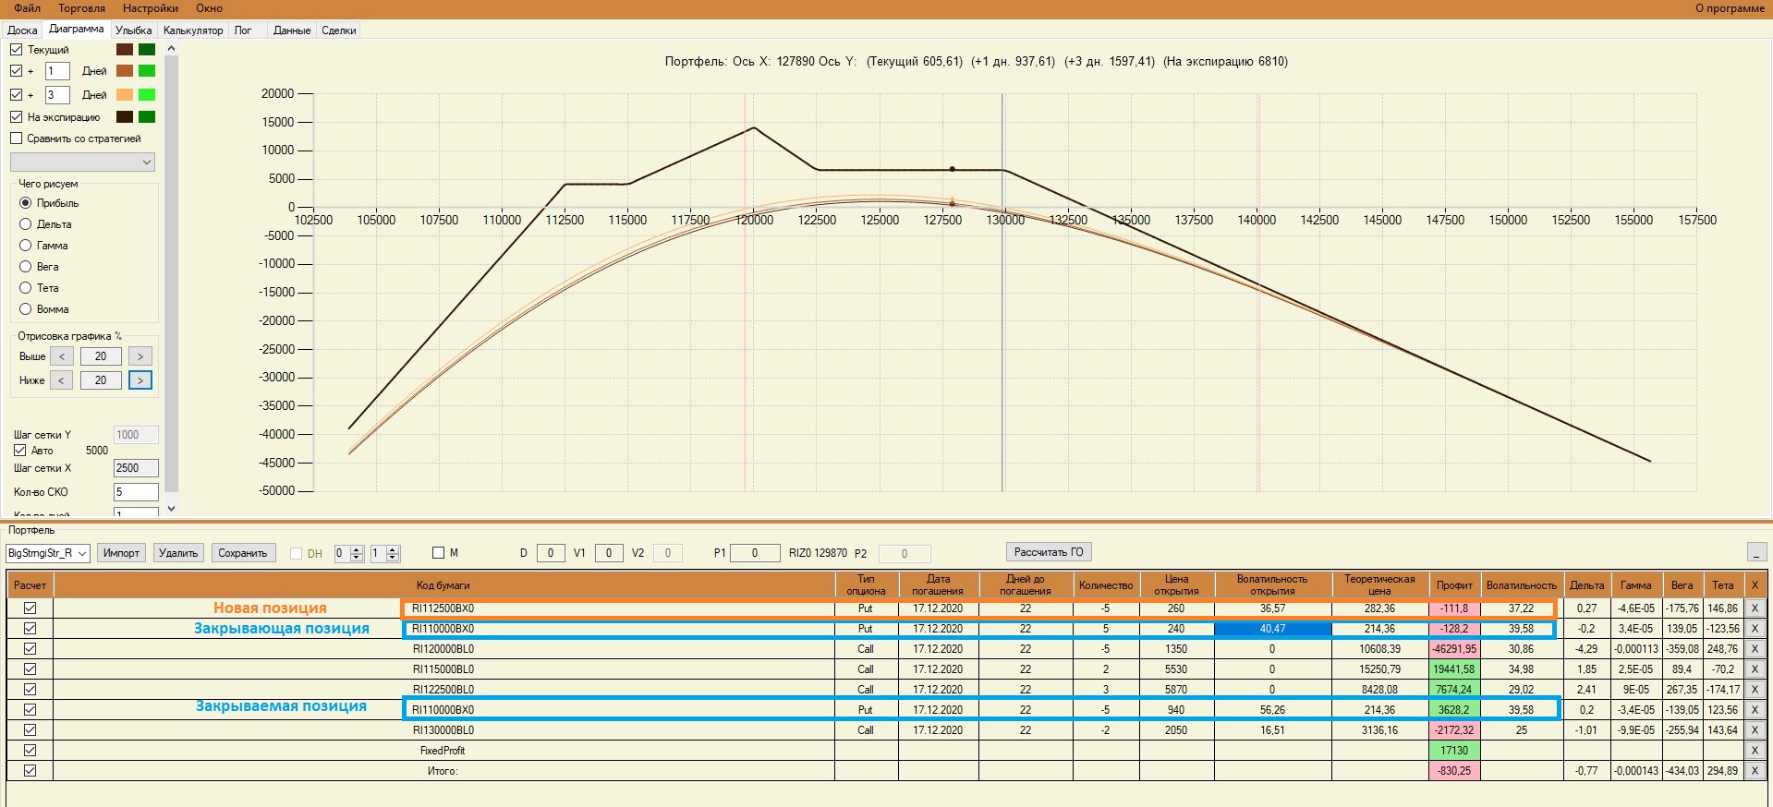
Task: Click the X at the end of the Итого row
Action: coord(1755,771)
